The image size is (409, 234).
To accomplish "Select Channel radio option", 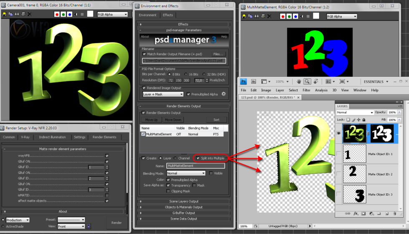I will 175,158.
